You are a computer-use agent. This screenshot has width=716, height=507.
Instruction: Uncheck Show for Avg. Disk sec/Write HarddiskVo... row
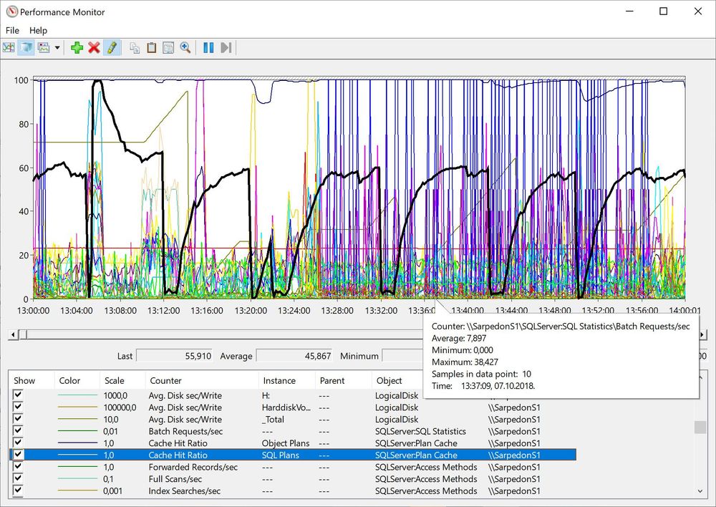[18, 407]
